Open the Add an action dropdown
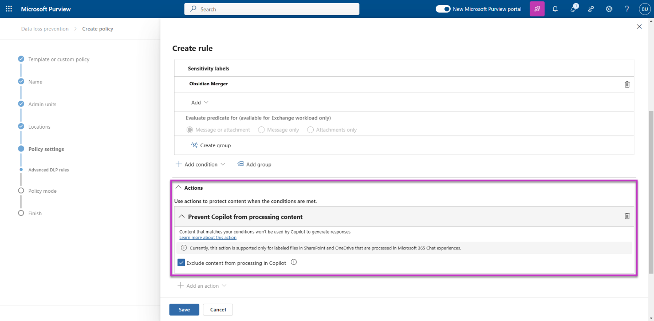The image size is (654, 321). (x=201, y=286)
